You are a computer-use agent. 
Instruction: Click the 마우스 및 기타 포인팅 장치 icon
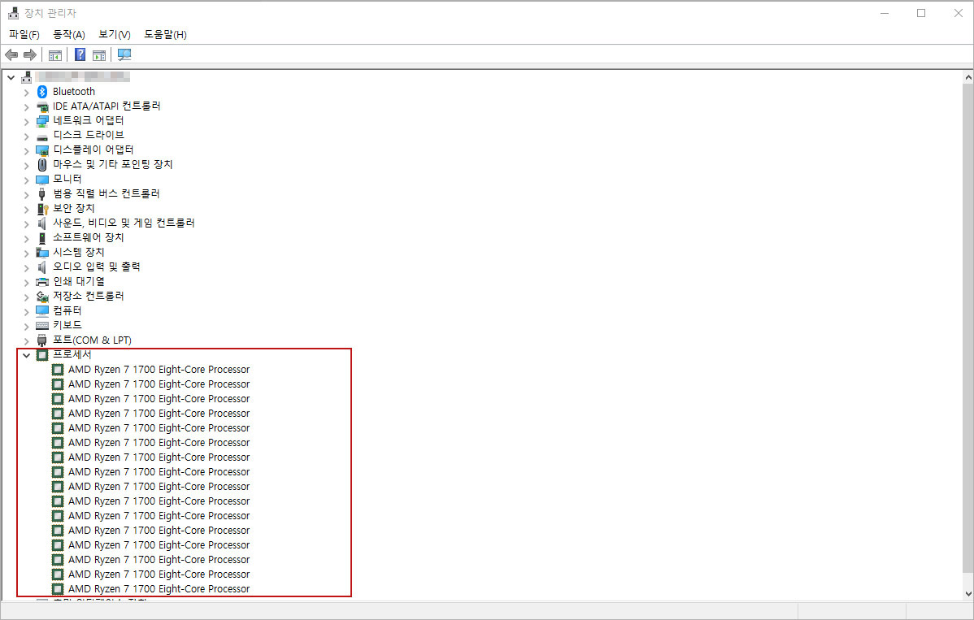(42, 164)
